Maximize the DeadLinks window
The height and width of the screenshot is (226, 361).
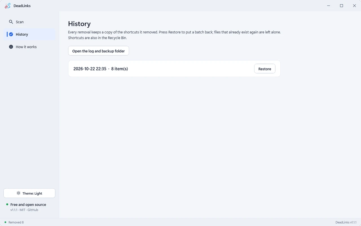click(342, 6)
